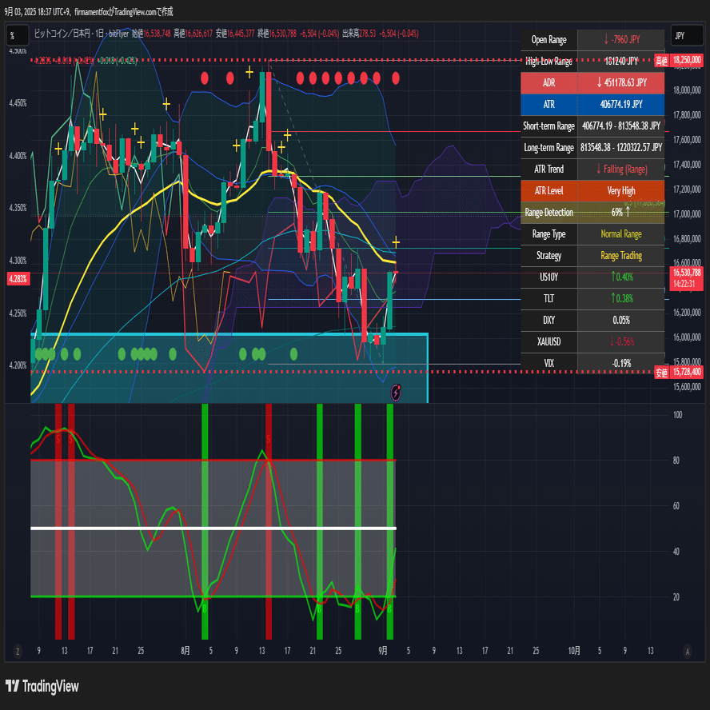
Task: Click the DXY row label
Action: coord(548,320)
